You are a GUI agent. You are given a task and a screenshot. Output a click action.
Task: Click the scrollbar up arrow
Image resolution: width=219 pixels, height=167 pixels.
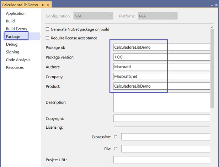[212, 27]
